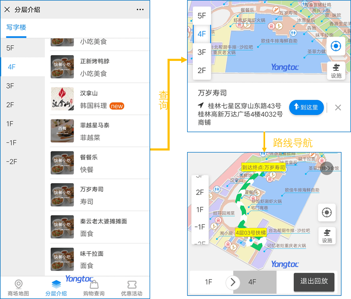Click the 旺芬园湘菜 label on route map
This screenshot has height=299, width=351.
click(224, 213)
